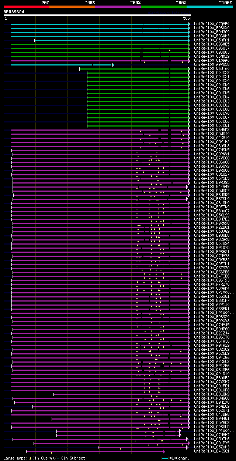236x461 pixels.
Task: Select the UniRef100_Q7XSH7 label
Action: tap(212, 382)
